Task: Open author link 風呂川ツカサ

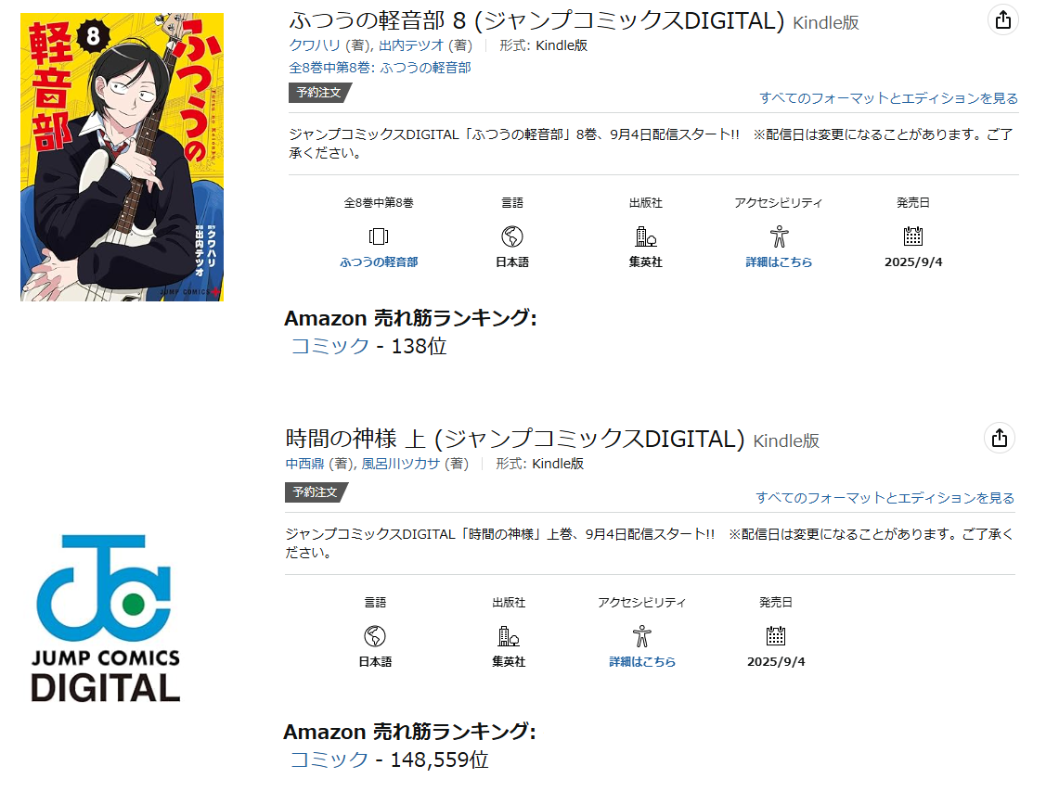Action: point(401,464)
